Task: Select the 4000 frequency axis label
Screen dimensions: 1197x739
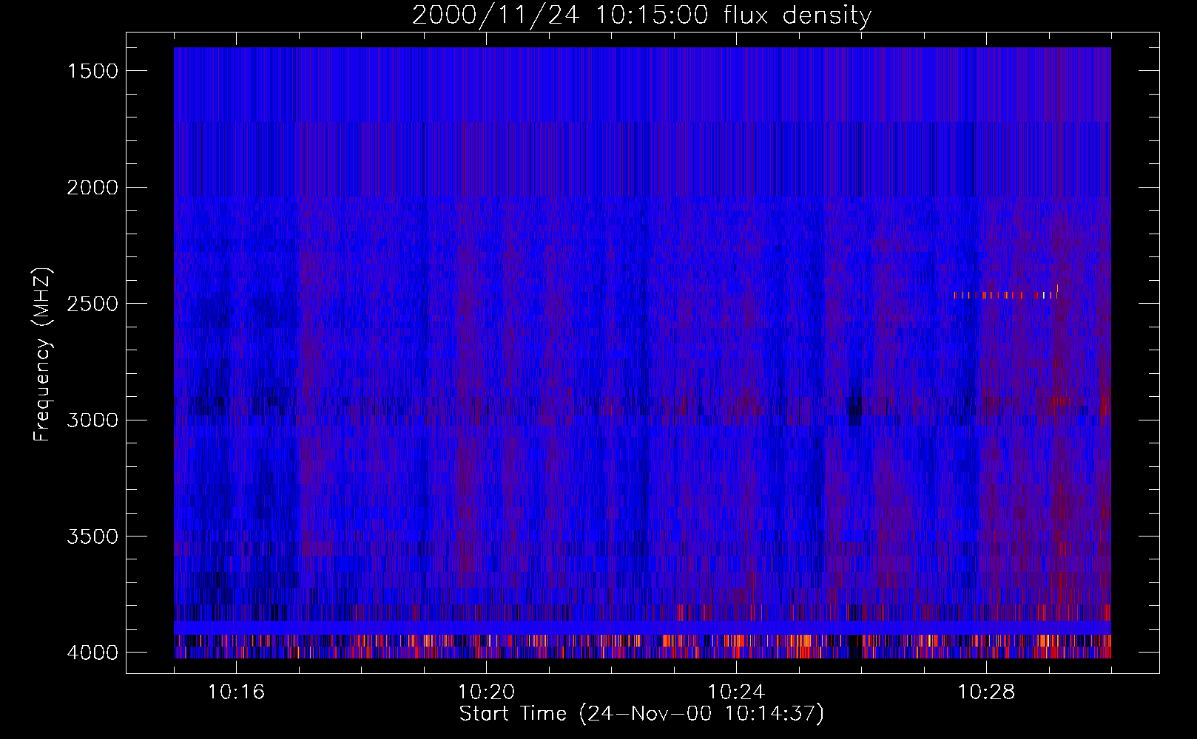Action: [92, 653]
